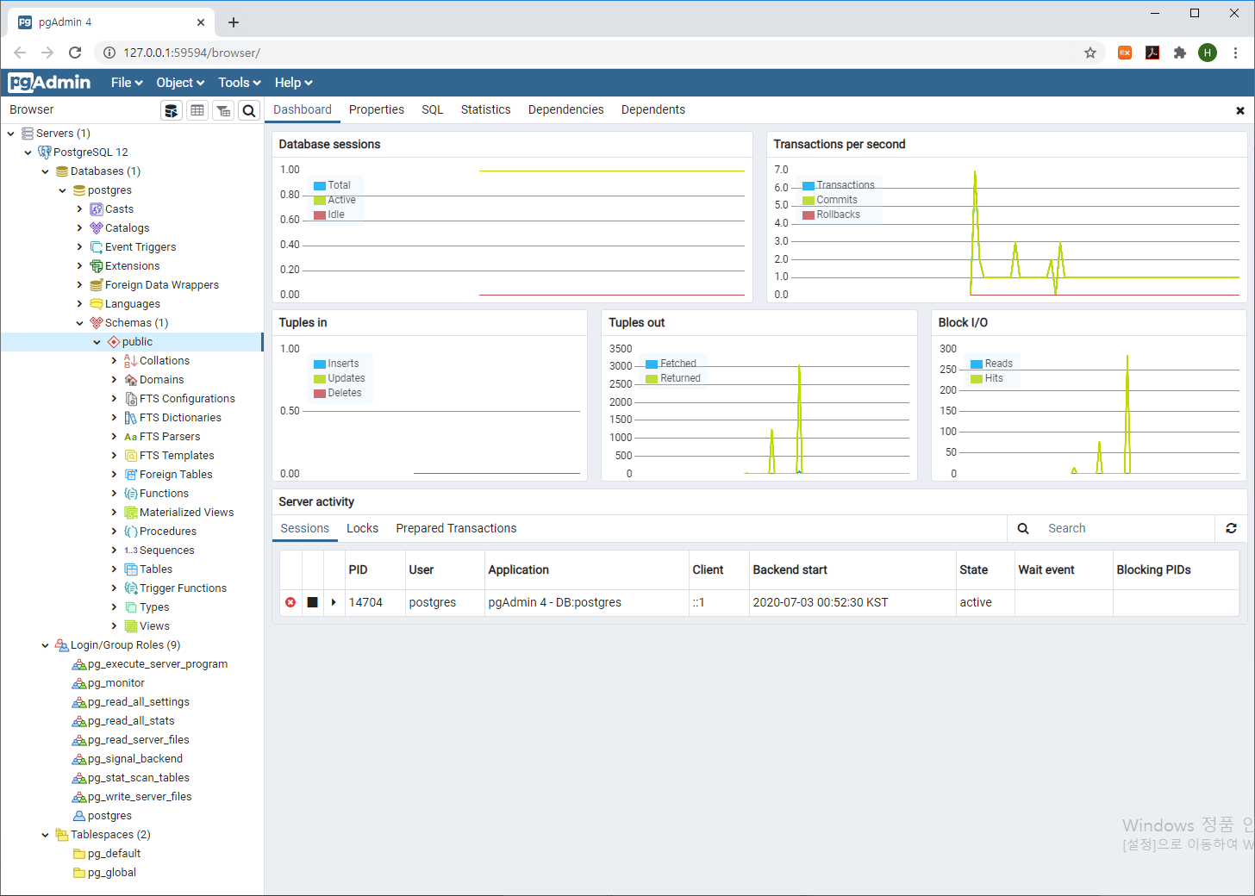The width and height of the screenshot is (1255, 896).
Task: Terminate session 14704 with red cancel icon
Action: click(x=290, y=602)
